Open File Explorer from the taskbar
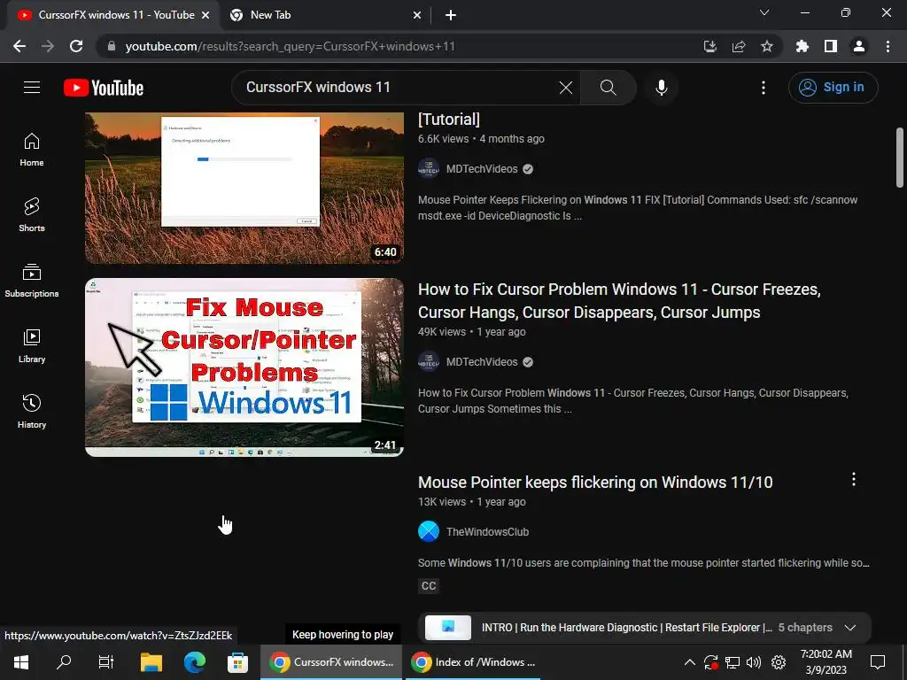This screenshot has width=907, height=680. tap(151, 662)
